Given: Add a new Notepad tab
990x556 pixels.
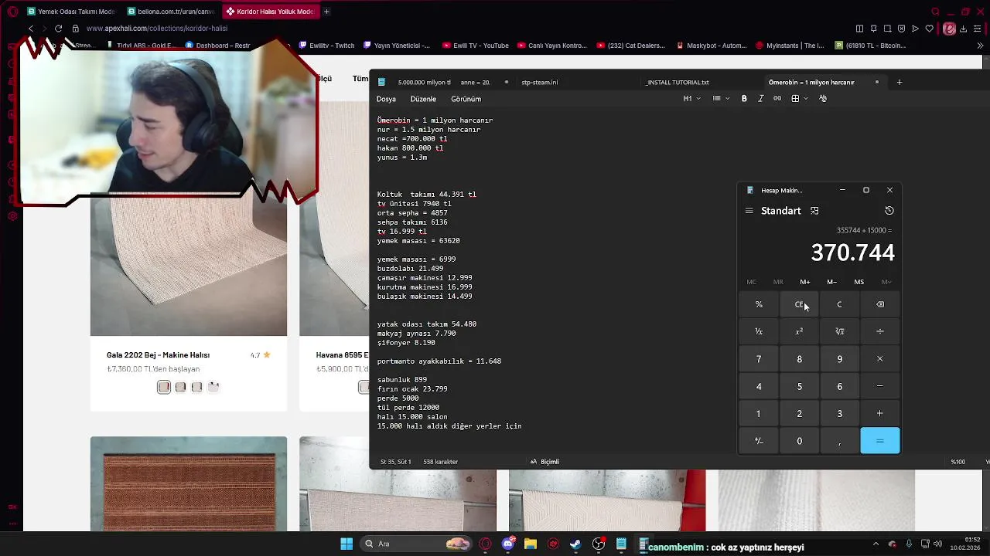Looking at the screenshot, I should click(899, 82).
